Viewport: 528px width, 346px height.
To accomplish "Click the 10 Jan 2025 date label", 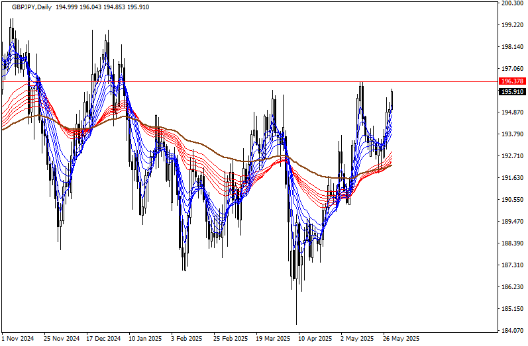I will pyautogui.click(x=145, y=339).
